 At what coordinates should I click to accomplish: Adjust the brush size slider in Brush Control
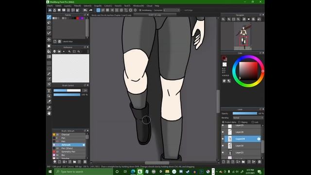pos(67,90)
